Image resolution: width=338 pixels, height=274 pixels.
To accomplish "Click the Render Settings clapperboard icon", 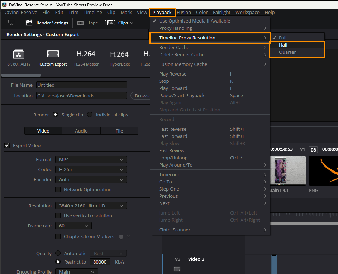I will (x=29, y=23).
